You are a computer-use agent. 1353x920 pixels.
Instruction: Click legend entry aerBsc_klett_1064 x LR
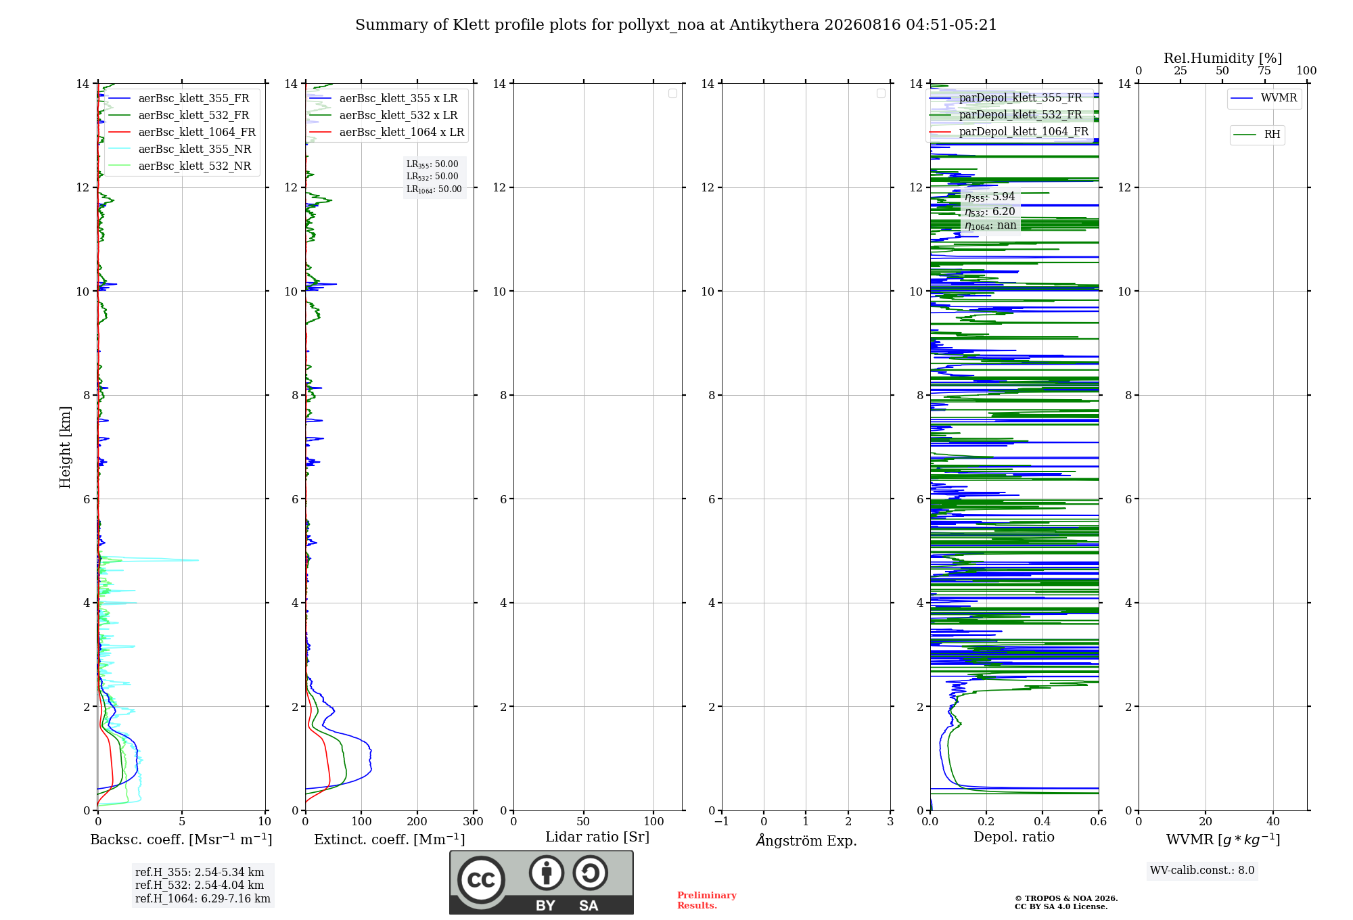[387, 132]
